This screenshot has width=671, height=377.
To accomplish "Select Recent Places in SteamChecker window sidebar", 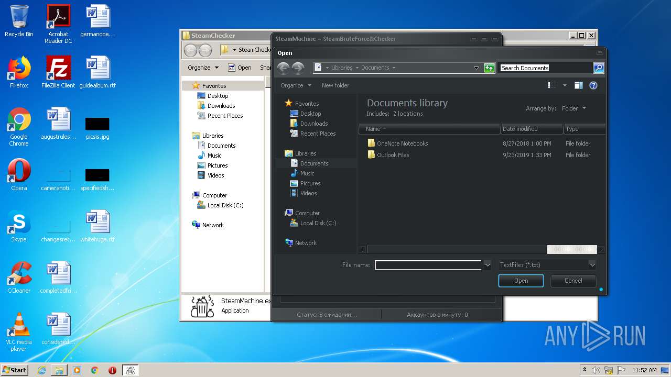I will click(220, 116).
